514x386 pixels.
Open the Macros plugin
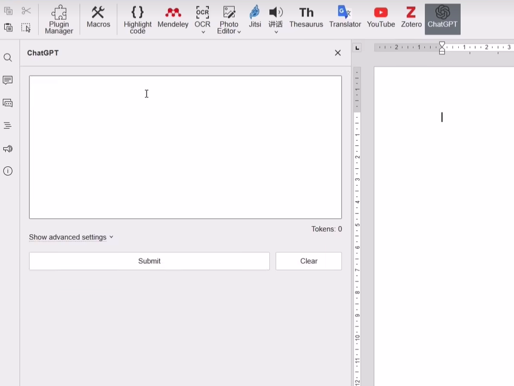(x=98, y=18)
